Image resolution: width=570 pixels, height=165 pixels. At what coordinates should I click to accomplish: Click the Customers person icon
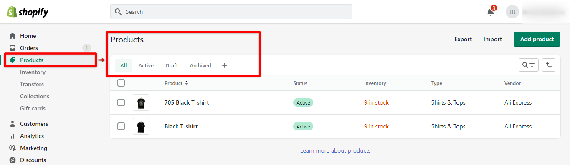tap(13, 124)
